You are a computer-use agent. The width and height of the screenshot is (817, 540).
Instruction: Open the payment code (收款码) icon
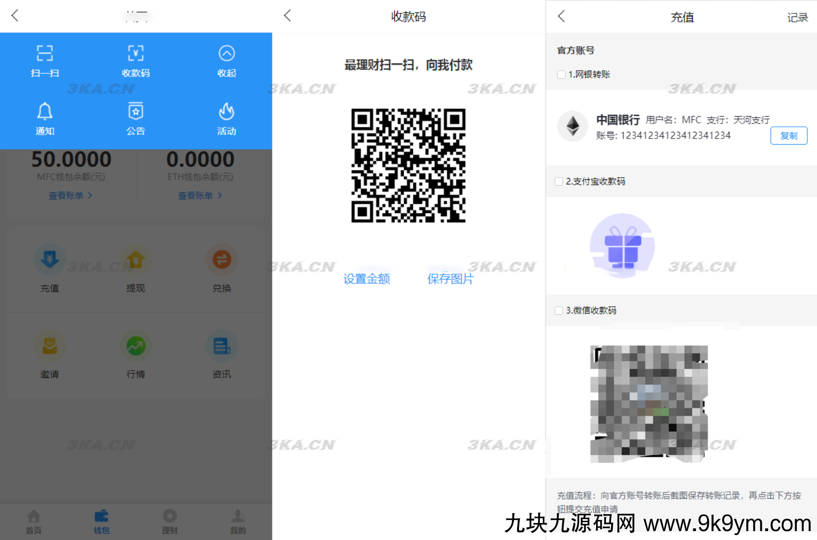point(135,53)
